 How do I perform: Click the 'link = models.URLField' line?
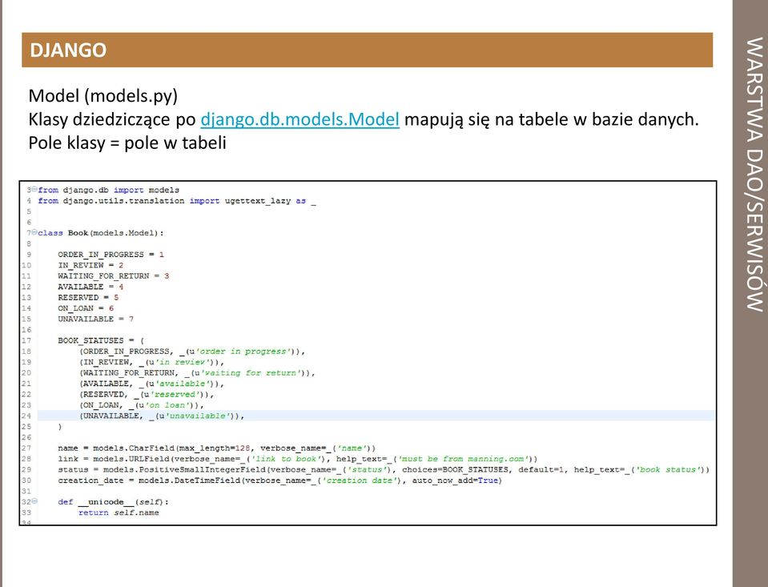[x=298, y=459]
